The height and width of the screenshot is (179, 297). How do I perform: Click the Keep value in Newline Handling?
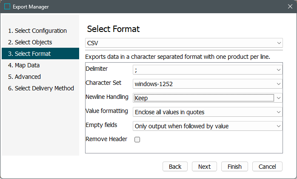point(203,98)
